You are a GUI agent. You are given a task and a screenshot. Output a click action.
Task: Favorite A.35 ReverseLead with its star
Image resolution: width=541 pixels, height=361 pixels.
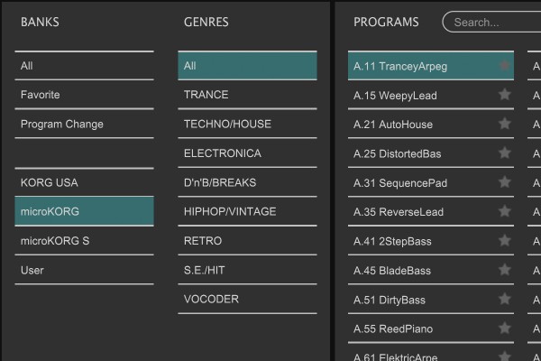pyautogui.click(x=504, y=212)
